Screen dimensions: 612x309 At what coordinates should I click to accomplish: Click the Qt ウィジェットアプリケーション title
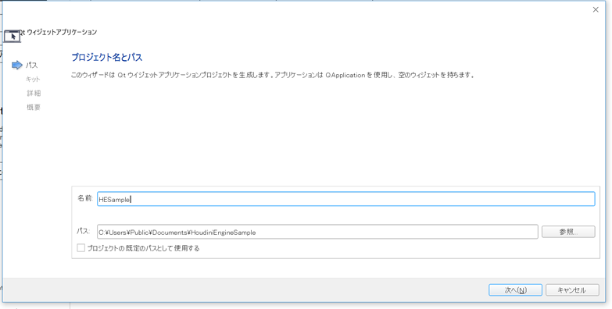tap(59, 32)
